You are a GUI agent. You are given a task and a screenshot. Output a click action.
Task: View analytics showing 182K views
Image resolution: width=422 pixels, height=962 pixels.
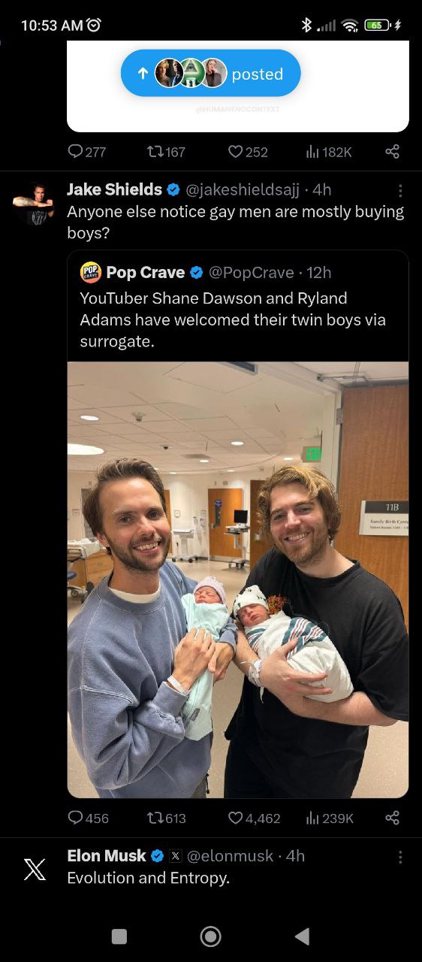329,152
